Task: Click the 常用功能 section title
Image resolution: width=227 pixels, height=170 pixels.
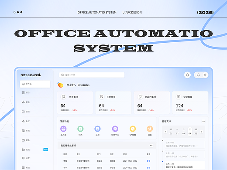Action: pyautogui.click(x=65, y=121)
